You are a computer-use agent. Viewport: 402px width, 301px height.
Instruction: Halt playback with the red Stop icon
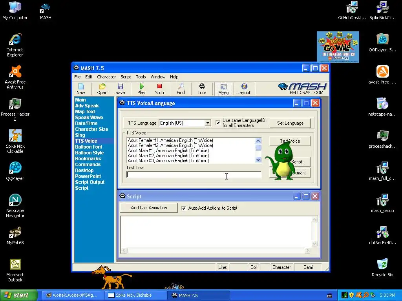pyautogui.click(x=159, y=89)
